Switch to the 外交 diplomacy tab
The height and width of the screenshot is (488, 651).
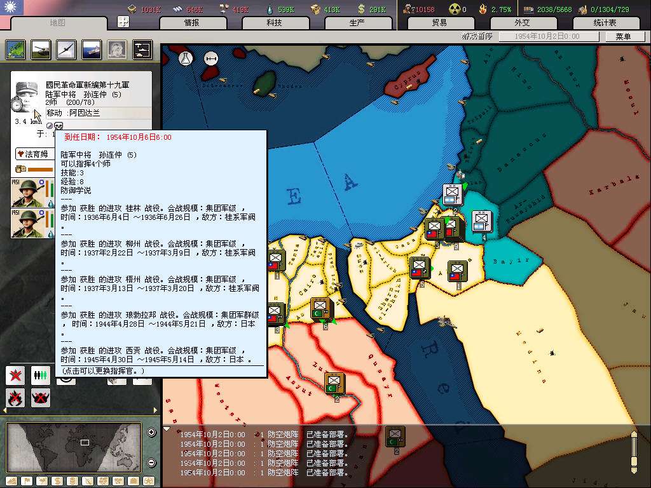coord(522,23)
